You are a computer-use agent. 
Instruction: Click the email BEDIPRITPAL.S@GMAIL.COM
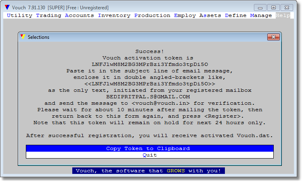click(x=148, y=97)
